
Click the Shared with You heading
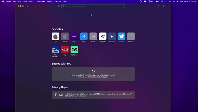tap(61, 63)
